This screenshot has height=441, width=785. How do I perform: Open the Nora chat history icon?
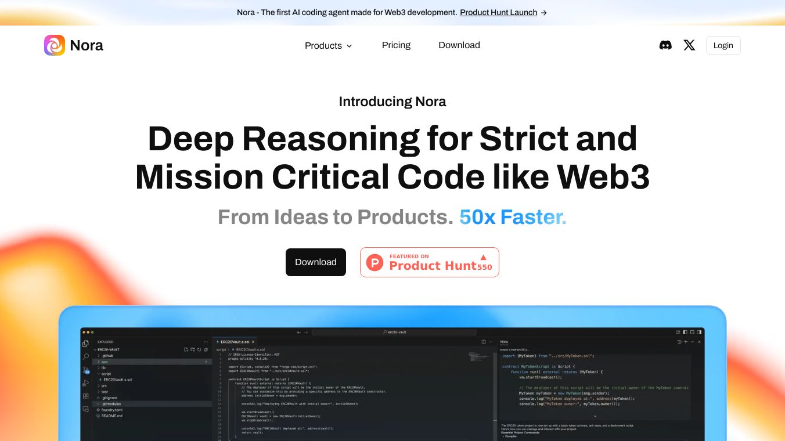pyautogui.click(x=679, y=342)
